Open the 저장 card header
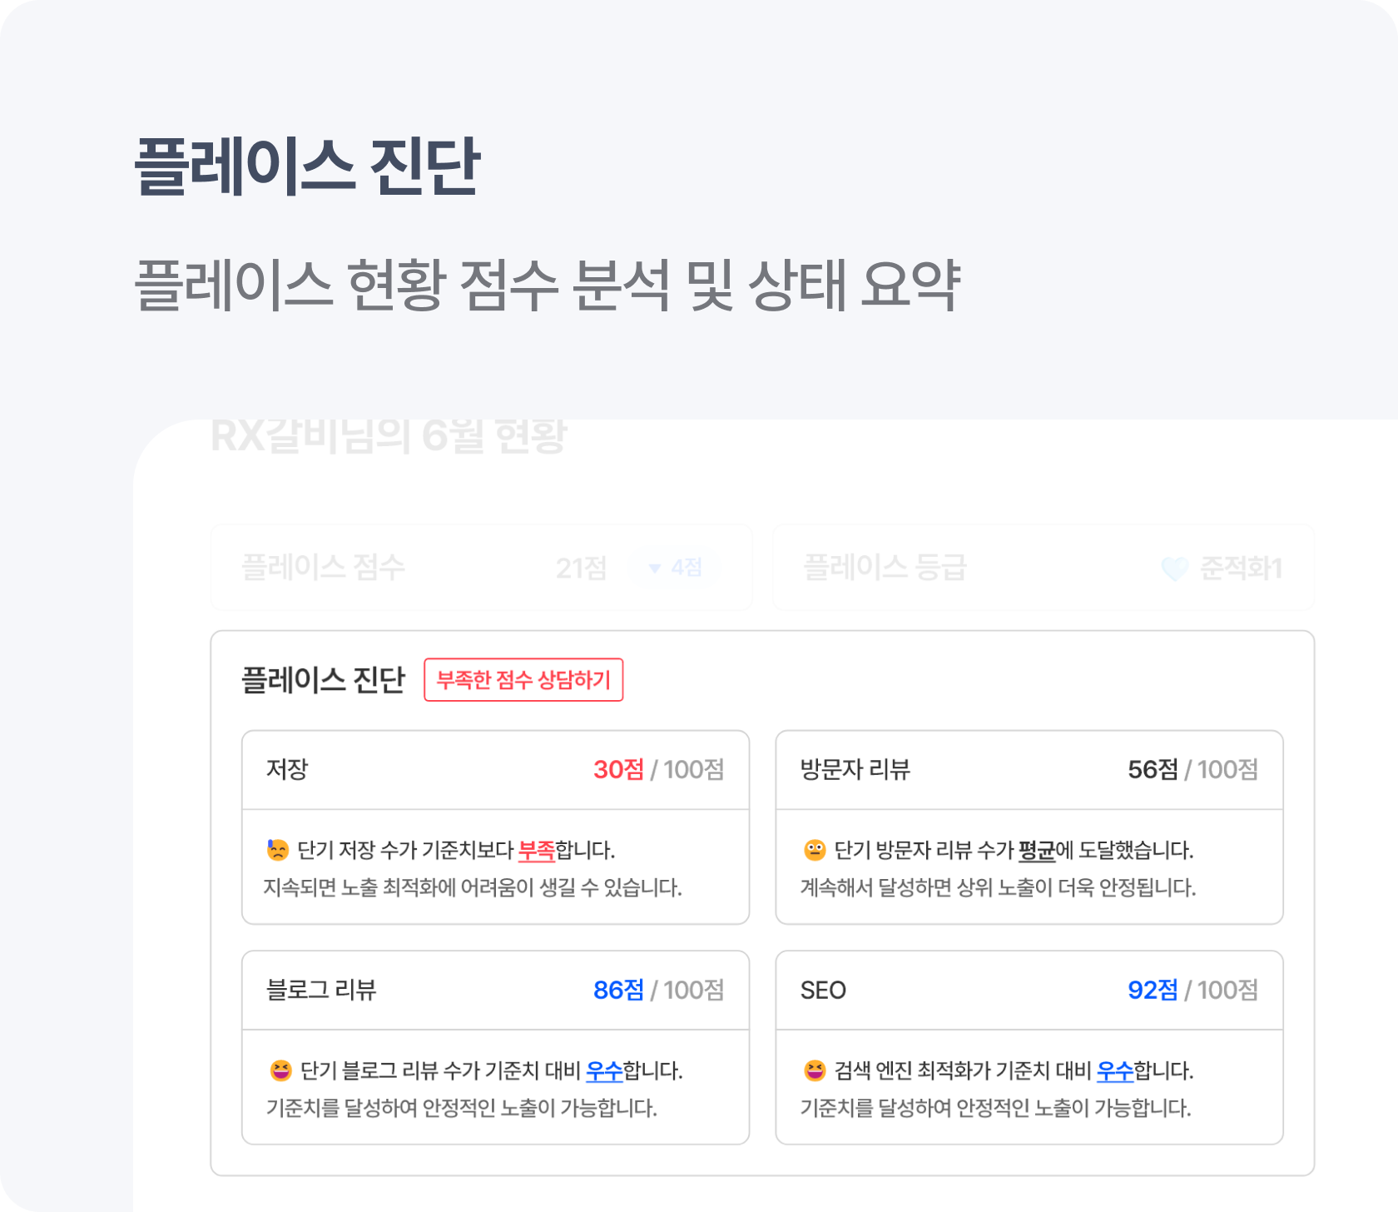This screenshot has width=1398, height=1212. (495, 770)
